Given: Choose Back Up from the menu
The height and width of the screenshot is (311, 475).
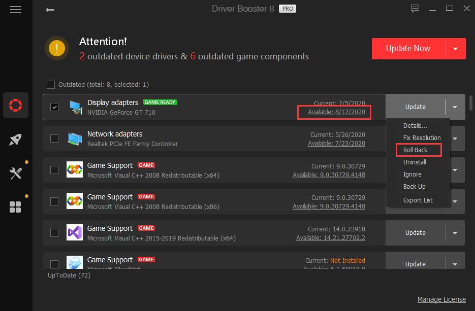Looking at the screenshot, I should (414, 187).
